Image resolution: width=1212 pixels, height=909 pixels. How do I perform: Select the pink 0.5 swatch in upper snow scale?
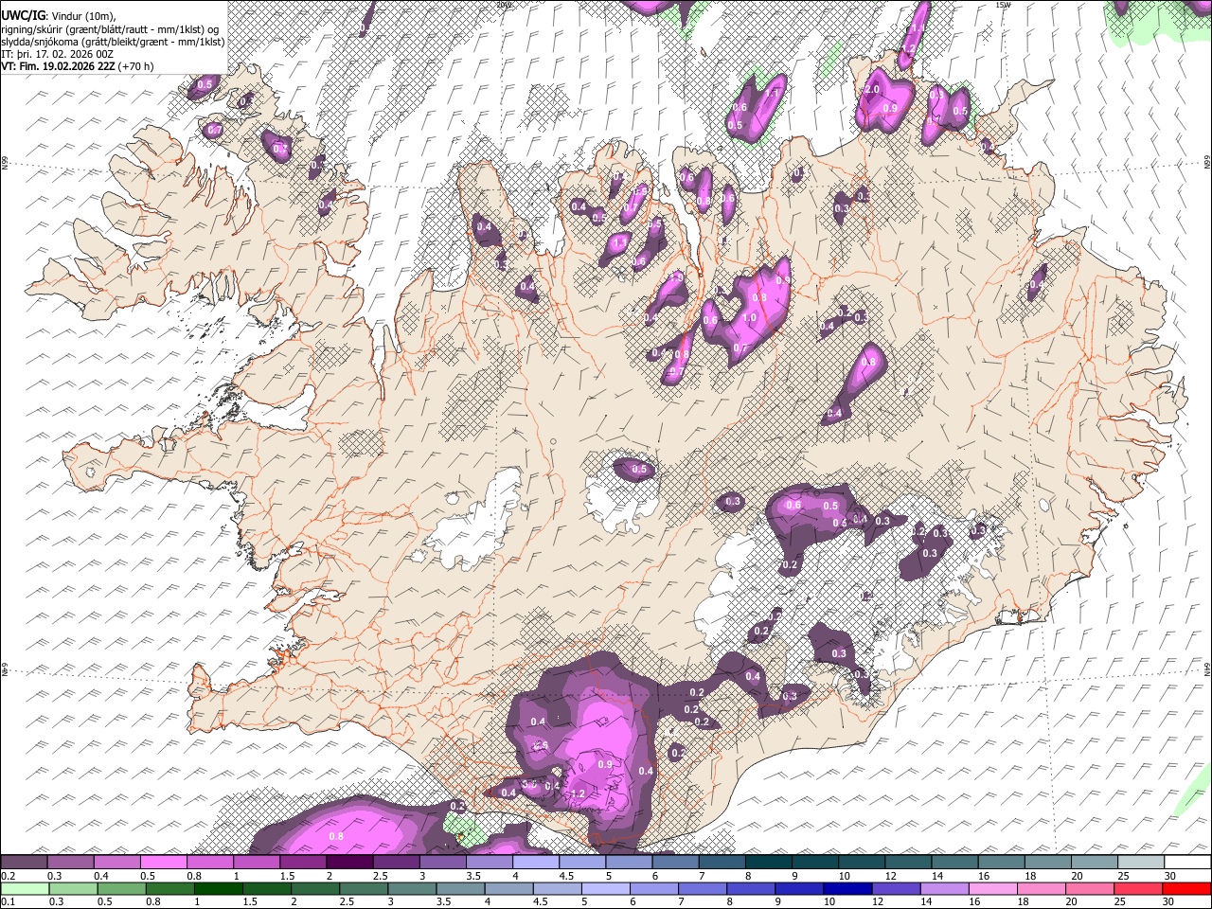coord(163,863)
